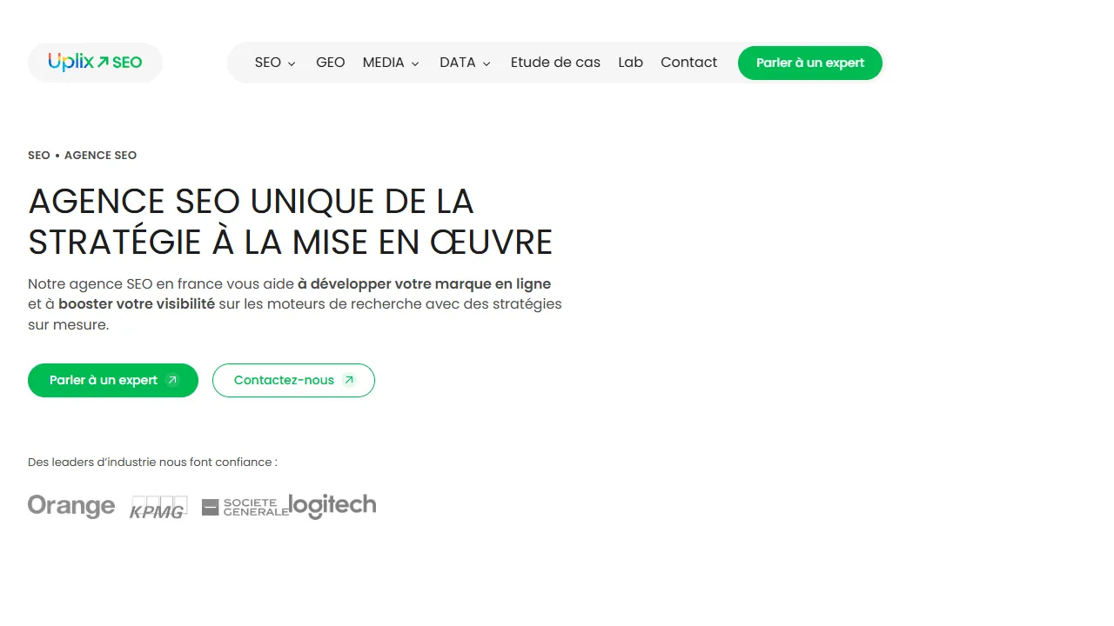Click the Parler à un expert button below the headline

(x=112, y=380)
